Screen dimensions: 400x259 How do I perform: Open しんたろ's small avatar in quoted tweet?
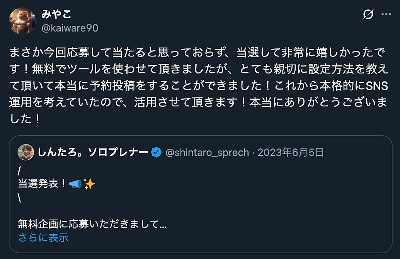pos(26,153)
